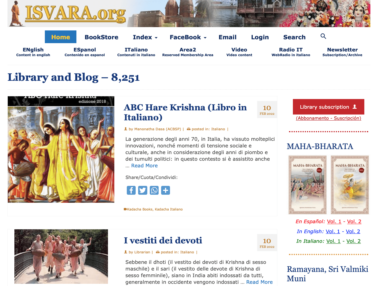The height and width of the screenshot is (286, 392).
Task: Open Italiano category of I vestiti post
Action: 187,252
